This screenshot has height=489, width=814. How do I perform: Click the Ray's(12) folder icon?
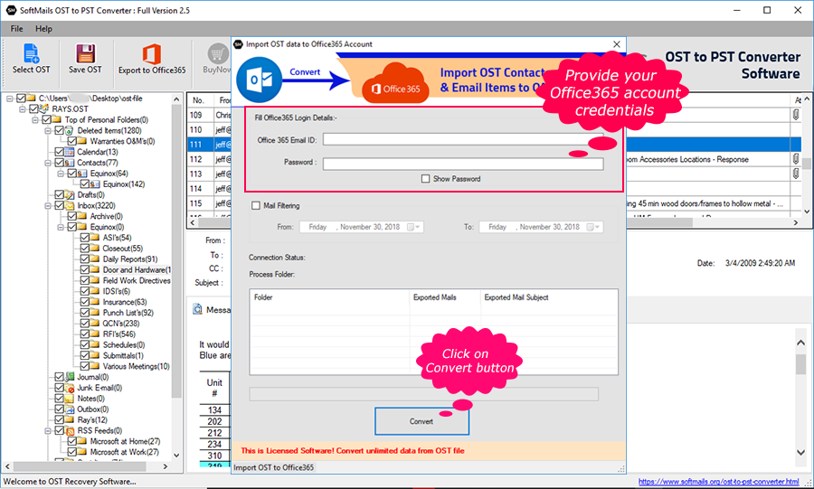tap(70, 420)
